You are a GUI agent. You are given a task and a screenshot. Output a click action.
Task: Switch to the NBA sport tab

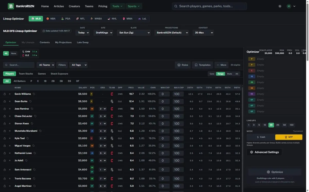click(x=51, y=19)
